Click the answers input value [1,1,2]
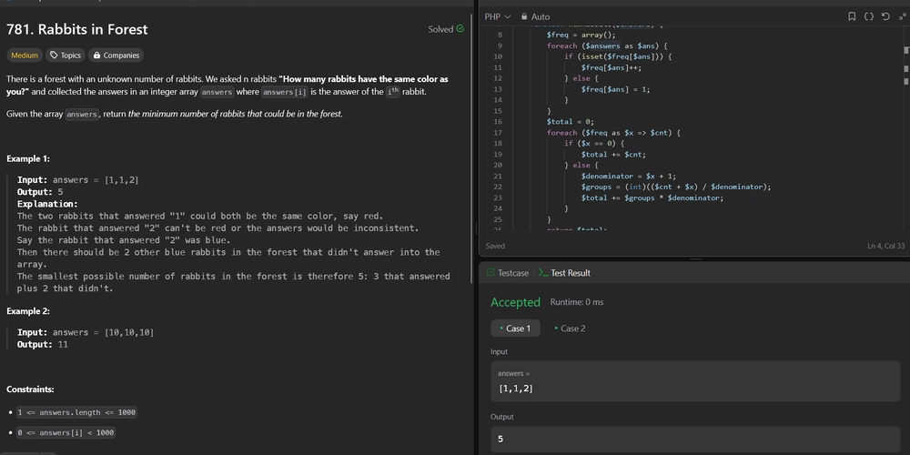Image resolution: width=910 pixels, height=455 pixels. pos(516,389)
